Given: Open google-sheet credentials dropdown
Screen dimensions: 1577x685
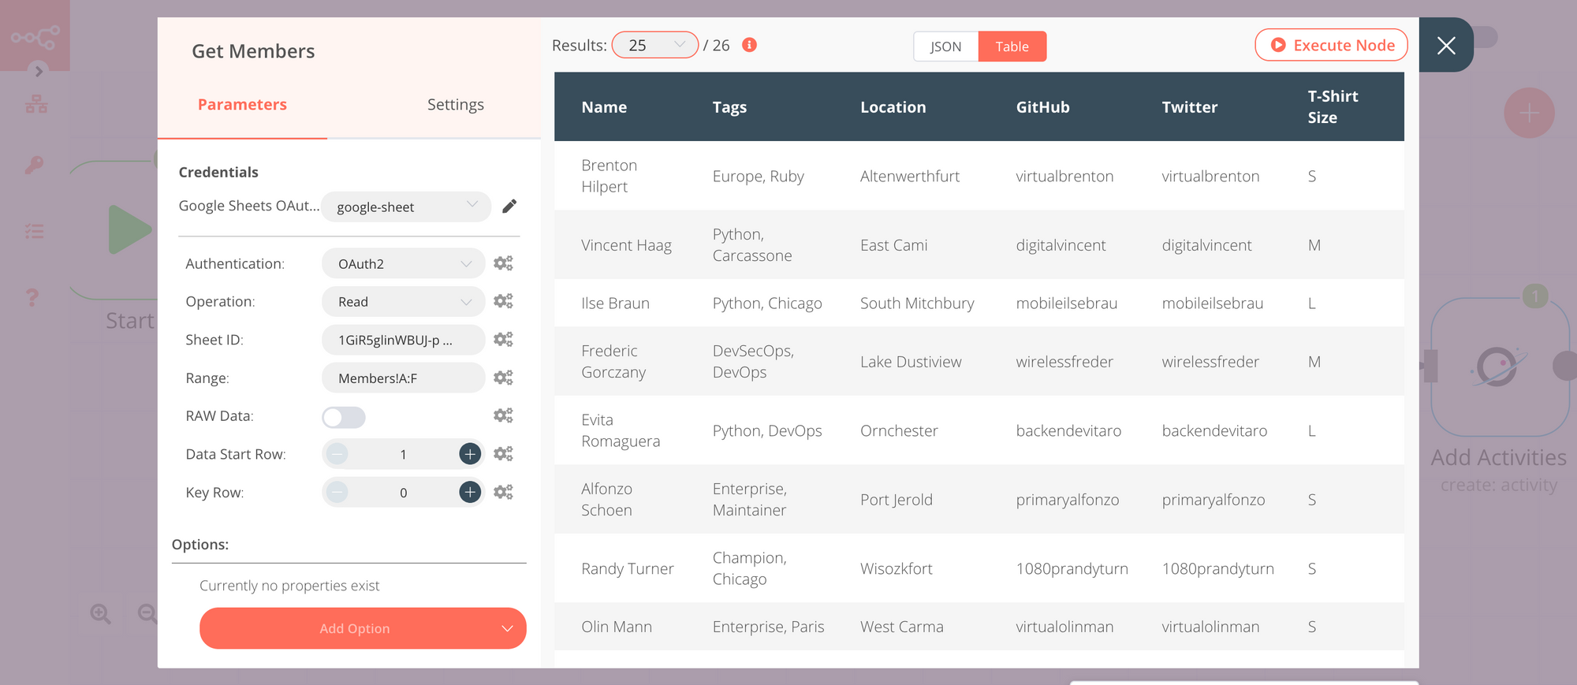Looking at the screenshot, I should 406,207.
